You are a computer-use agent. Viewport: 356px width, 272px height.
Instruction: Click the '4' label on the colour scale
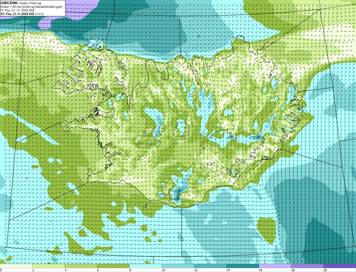tap(65, 270)
